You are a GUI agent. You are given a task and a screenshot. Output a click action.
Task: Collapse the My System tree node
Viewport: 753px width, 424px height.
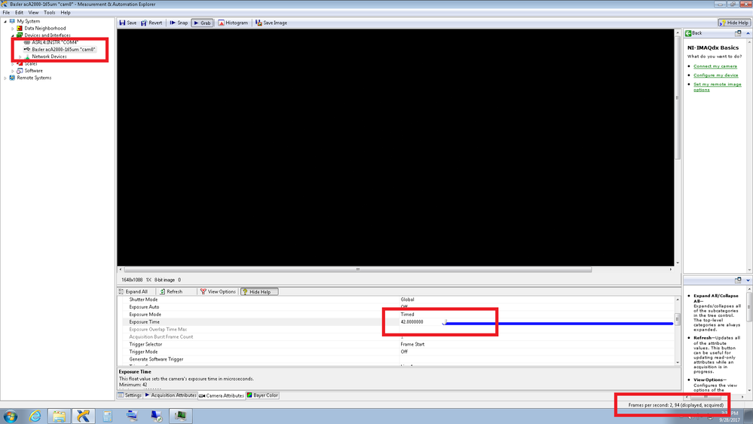(5, 21)
